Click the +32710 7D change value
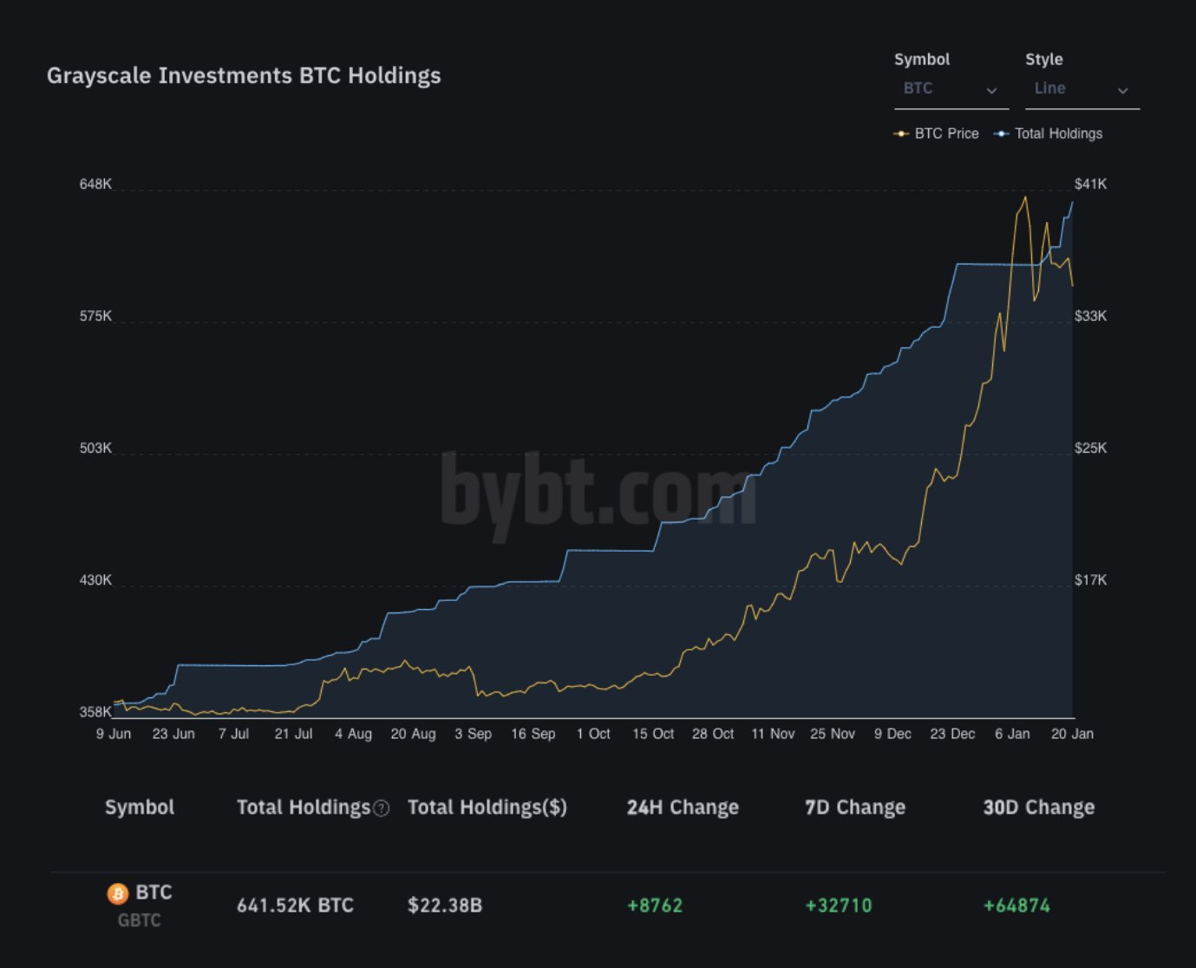This screenshot has width=1196, height=968. 838,906
